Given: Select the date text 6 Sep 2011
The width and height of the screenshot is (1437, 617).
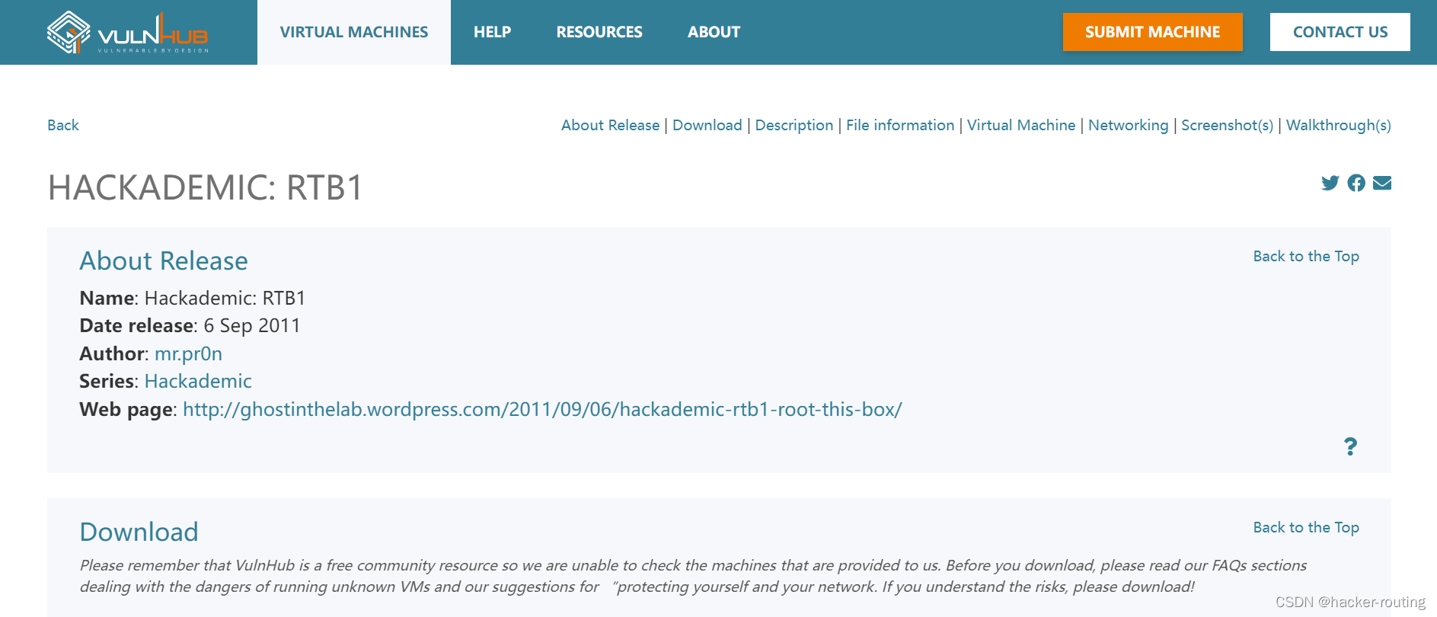Looking at the screenshot, I should [252, 325].
